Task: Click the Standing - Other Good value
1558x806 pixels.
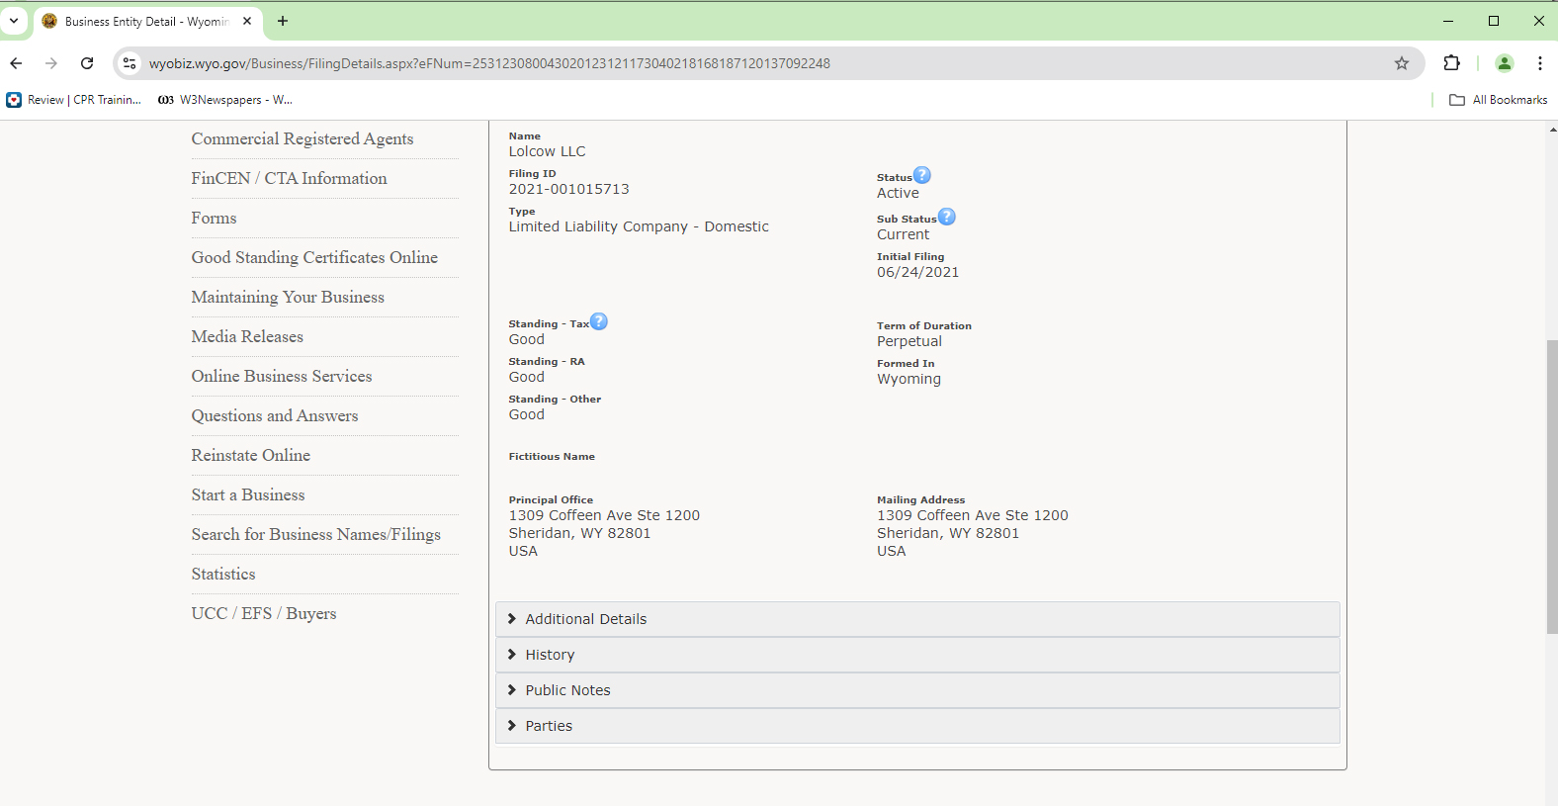Action: coord(526,414)
